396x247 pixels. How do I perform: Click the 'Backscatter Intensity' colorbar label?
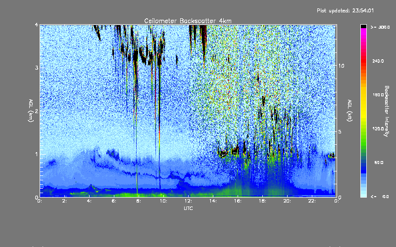click(387, 111)
